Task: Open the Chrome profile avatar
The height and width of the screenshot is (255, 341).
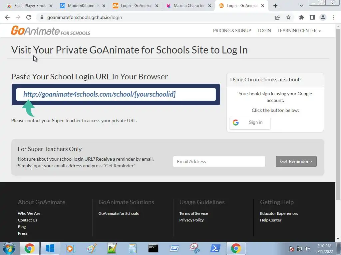Action: tap(323, 17)
